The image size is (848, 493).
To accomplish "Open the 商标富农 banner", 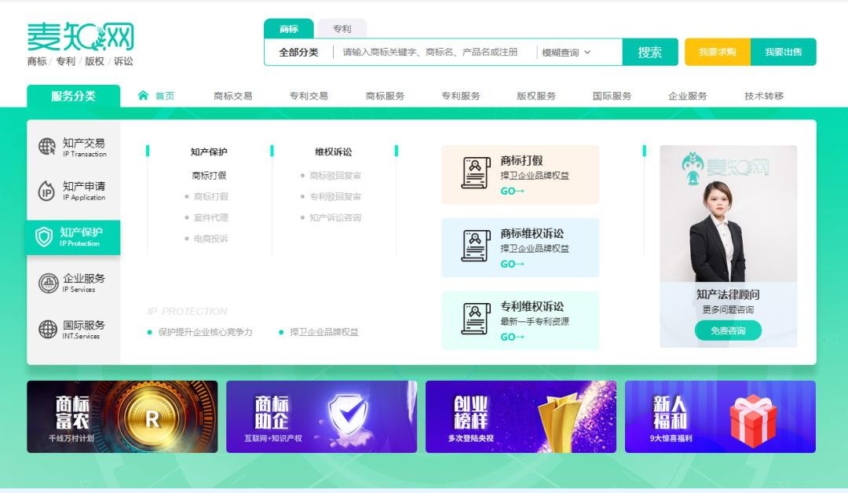I will (x=122, y=417).
